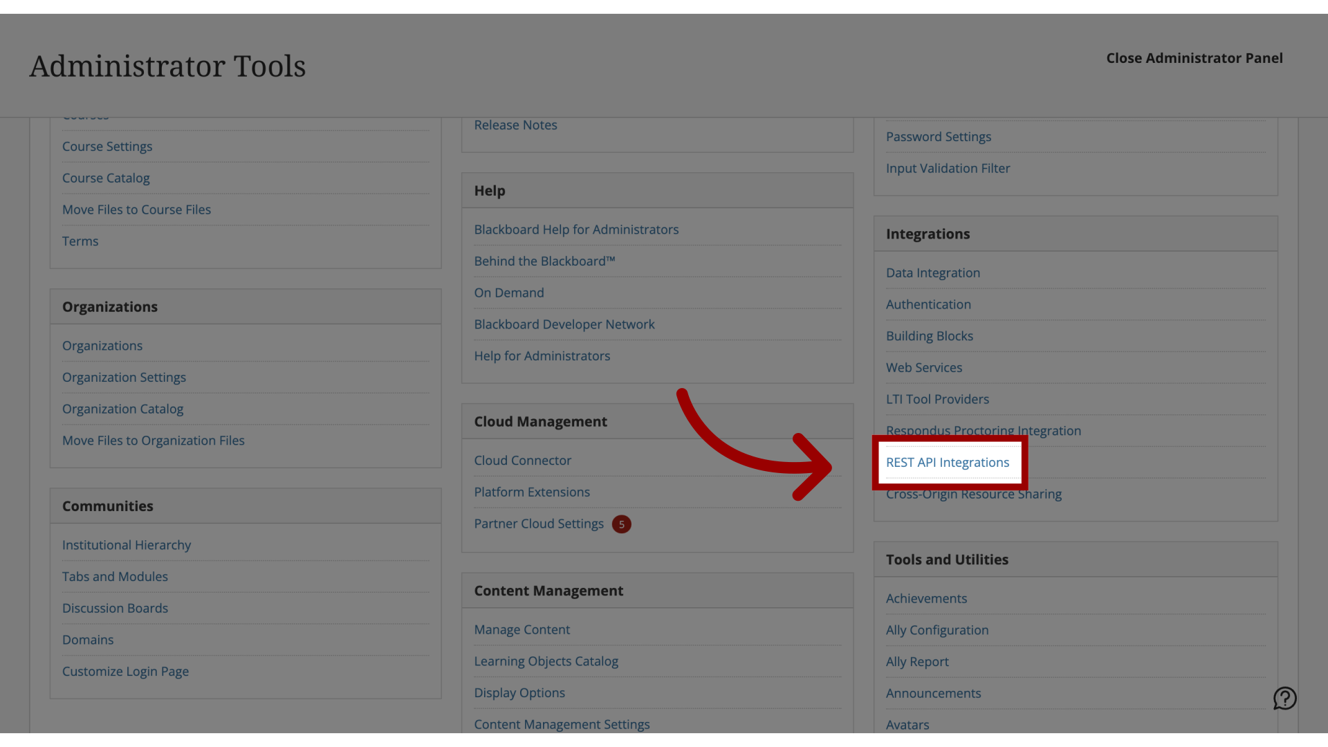The image size is (1328, 747).
Task: Open Course Settings link
Action: coord(107,147)
